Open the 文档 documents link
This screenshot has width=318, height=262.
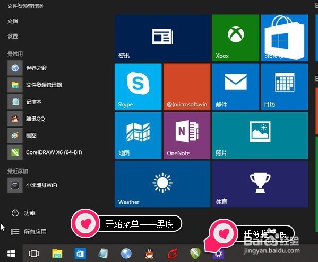[13, 21]
